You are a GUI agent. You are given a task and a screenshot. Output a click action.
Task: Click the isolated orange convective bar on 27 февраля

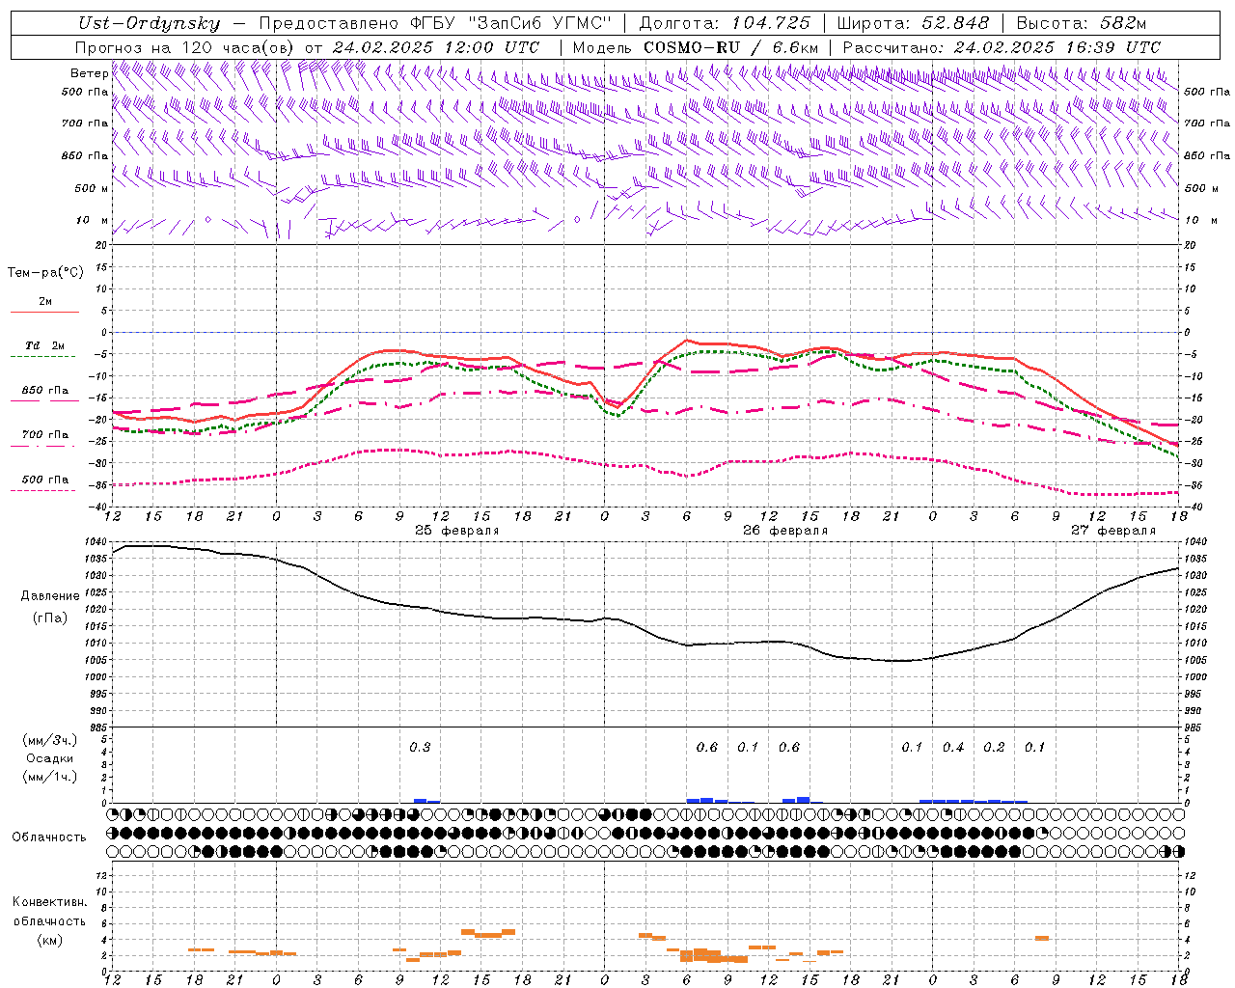(x=1042, y=938)
